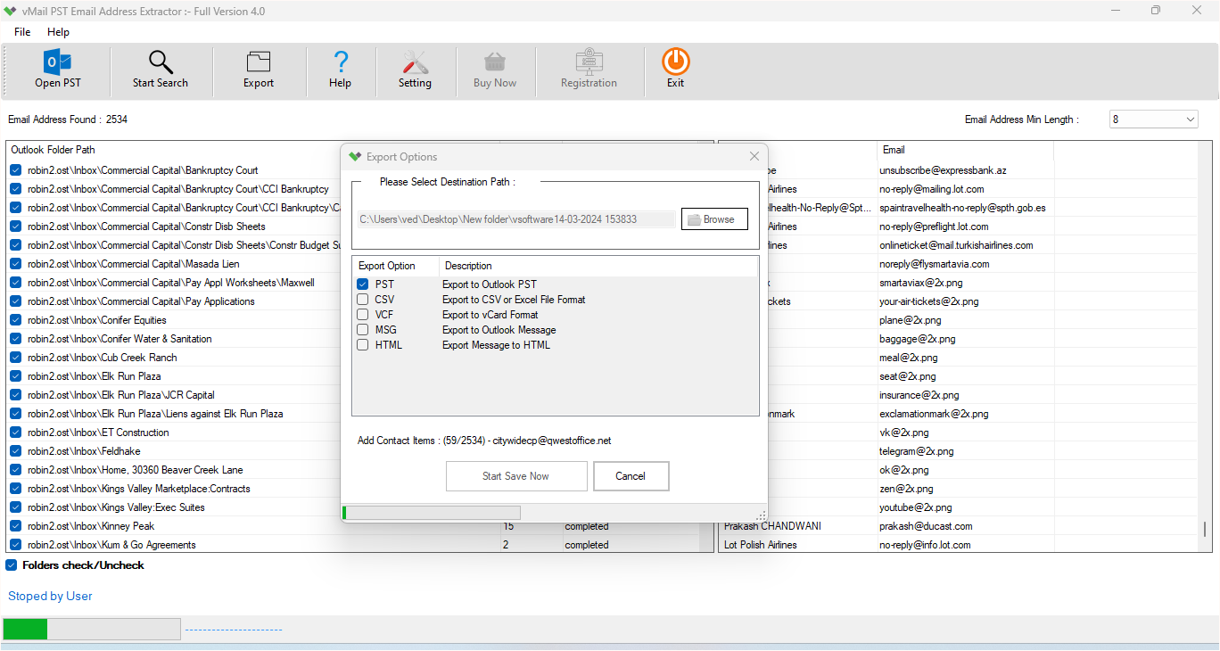Viewport: 1220px width, 651px height.
Task: Open a PST file via Open PST icon
Action: point(58,62)
